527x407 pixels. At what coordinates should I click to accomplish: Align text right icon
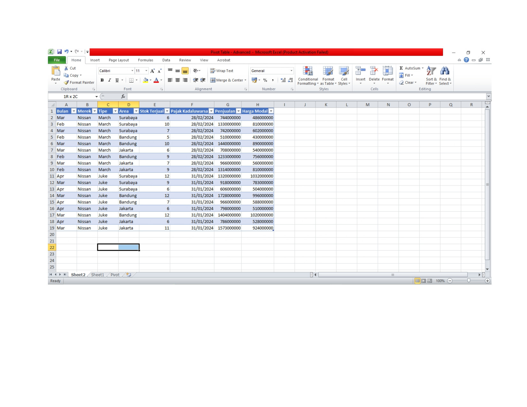click(185, 80)
